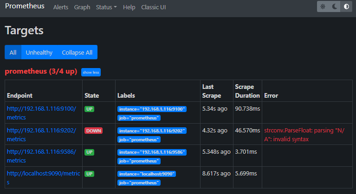Click the 90.738ms scrape duration
356x194 pixels.
coord(247,109)
